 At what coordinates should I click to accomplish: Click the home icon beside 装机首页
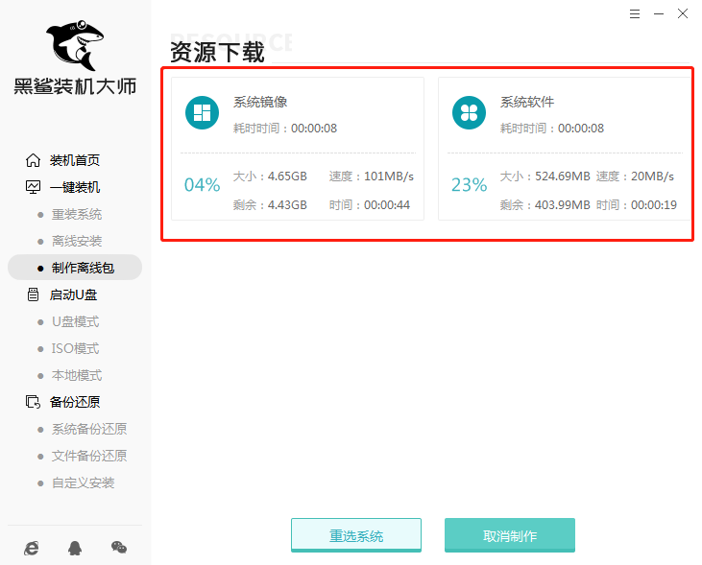[x=33, y=160]
